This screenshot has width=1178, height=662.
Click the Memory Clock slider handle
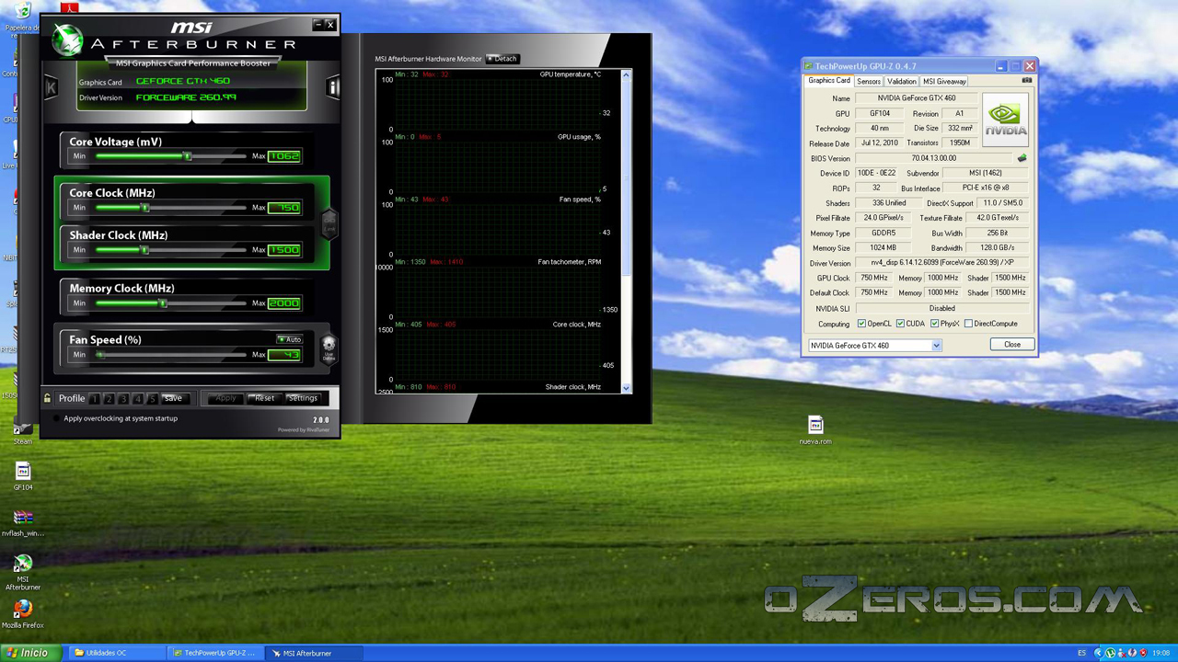pos(163,303)
